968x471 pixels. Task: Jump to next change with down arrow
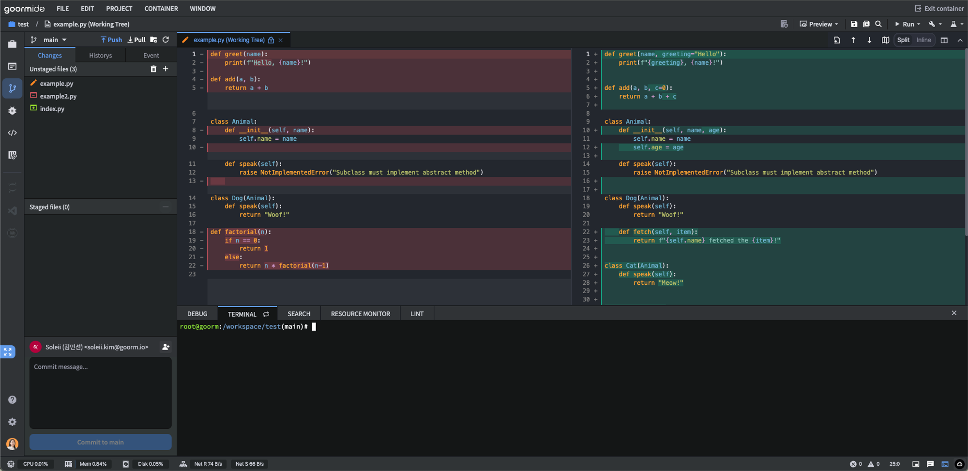pyautogui.click(x=869, y=40)
